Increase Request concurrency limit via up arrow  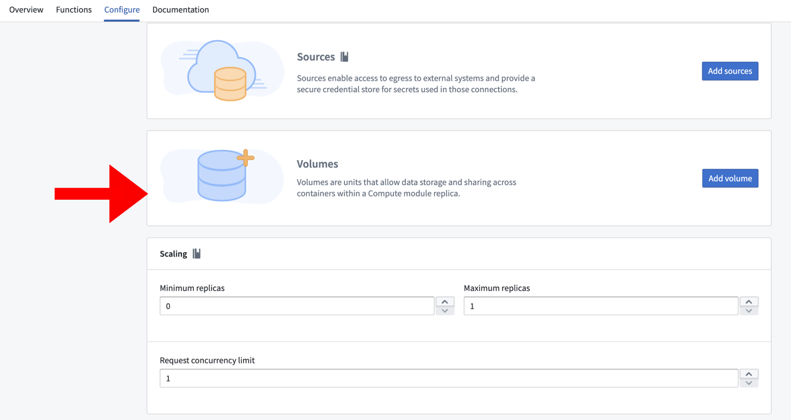click(749, 374)
